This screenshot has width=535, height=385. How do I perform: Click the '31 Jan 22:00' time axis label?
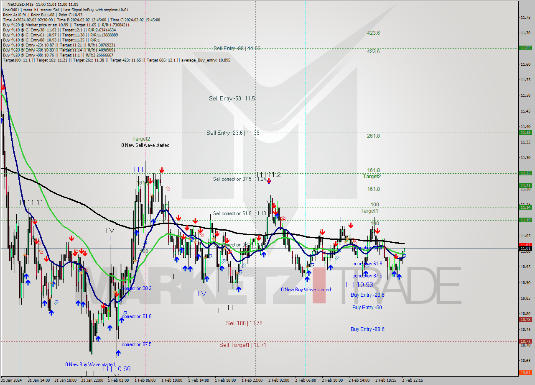click(x=92, y=380)
